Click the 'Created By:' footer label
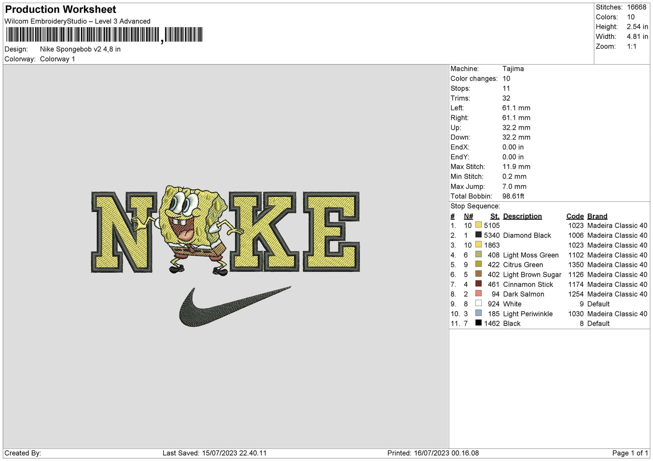 (23, 453)
